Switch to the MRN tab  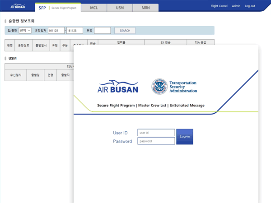tap(146, 8)
